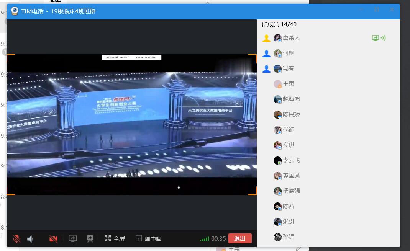
Task: Click avatar of member 李云飞
Action: (278, 160)
